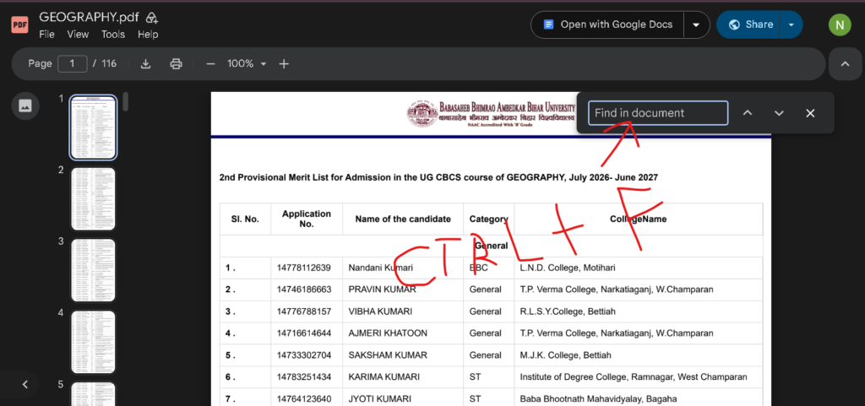This screenshot has height=406, width=865.
Task: Select page 3 thumbnail
Action: (93, 270)
